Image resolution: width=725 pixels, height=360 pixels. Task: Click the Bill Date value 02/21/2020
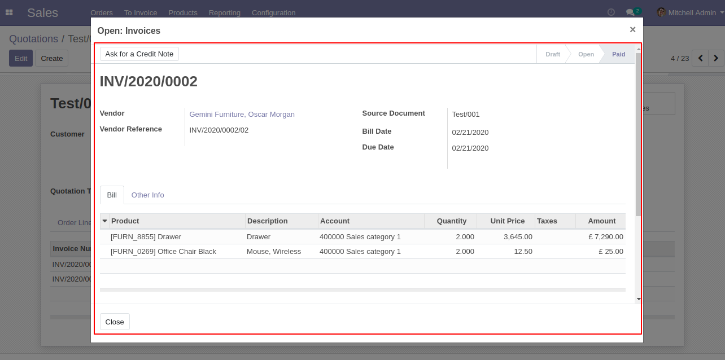click(x=470, y=132)
